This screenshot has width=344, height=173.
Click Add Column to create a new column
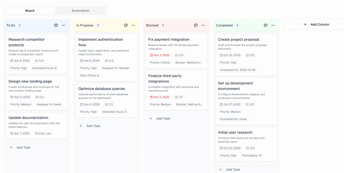316,24
